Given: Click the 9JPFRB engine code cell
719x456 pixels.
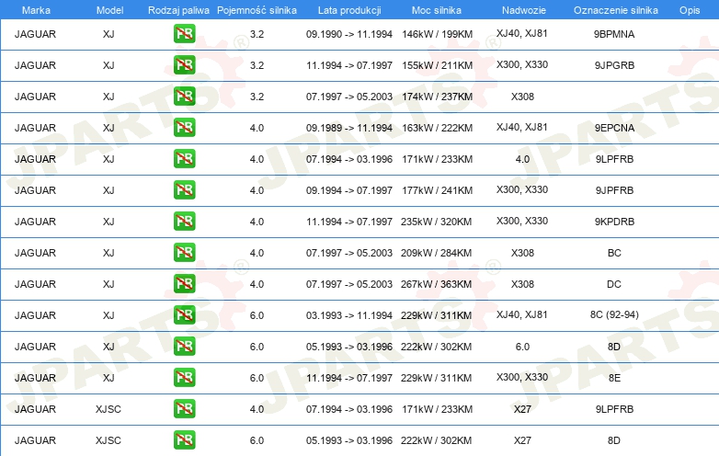Looking at the screenshot, I should click(614, 190).
